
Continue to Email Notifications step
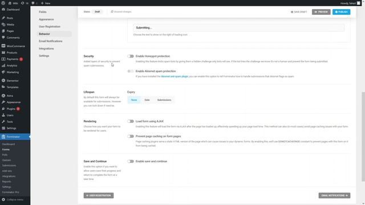point(334,195)
